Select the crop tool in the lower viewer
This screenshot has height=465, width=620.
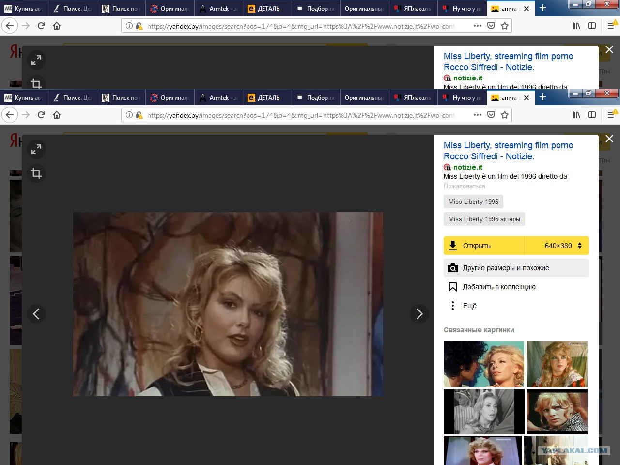(x=36, y=173)
